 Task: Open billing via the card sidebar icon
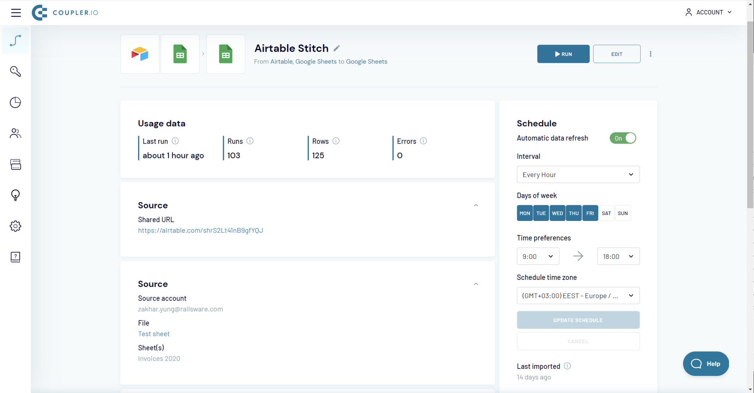(15, 164)
